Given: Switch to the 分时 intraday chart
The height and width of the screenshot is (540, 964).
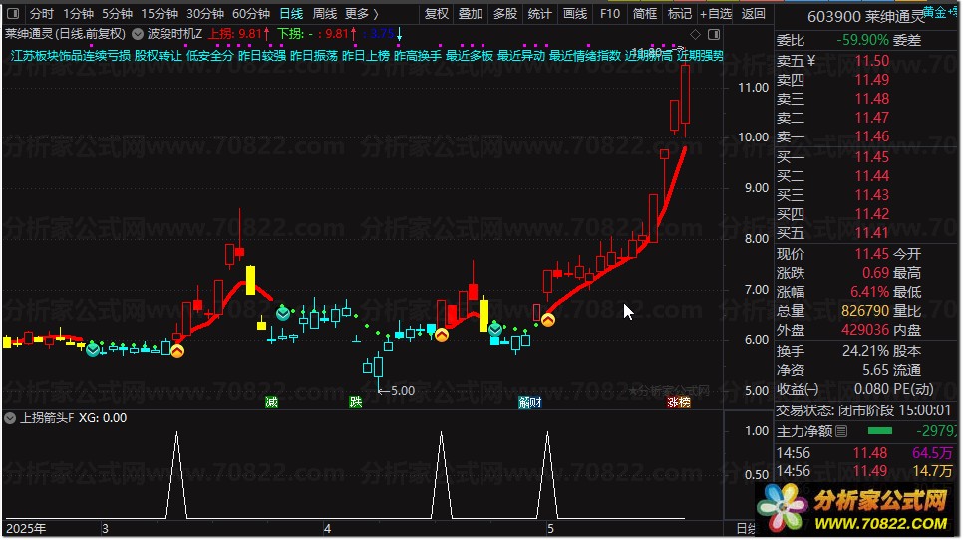Looking at the screenshot, I should (41, 14).
